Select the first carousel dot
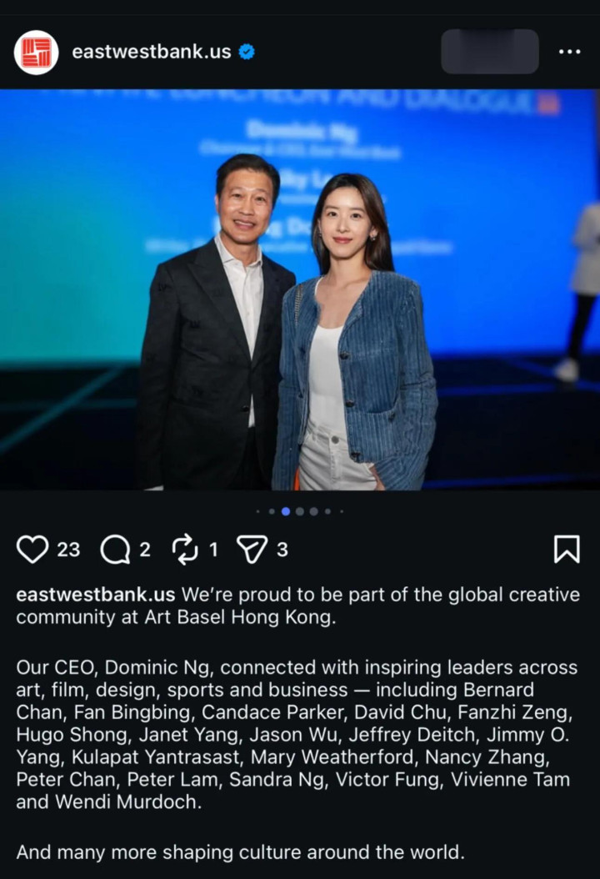Viewport: 600px width, 879px height. 258,511
